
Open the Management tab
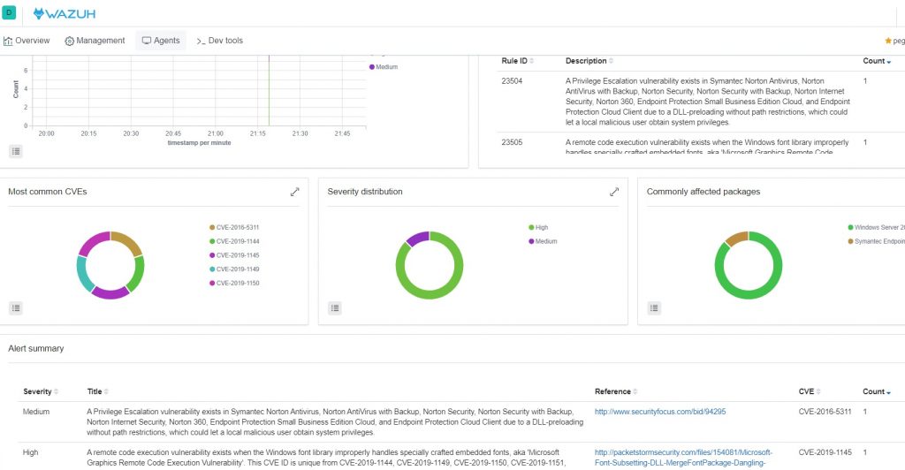click(95, 41)
